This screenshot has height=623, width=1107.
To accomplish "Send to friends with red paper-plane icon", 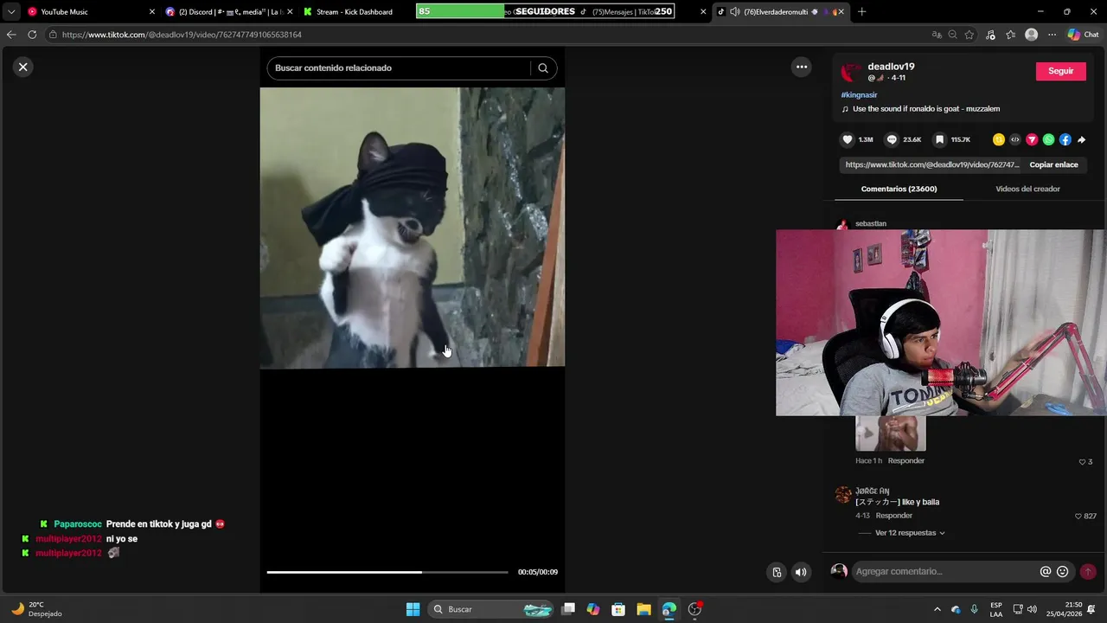I will (x=1032, y=139).
